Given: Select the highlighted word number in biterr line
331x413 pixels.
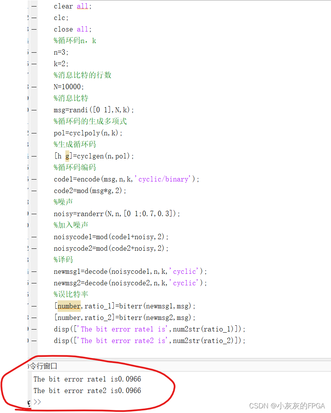Looking at the screenshot, I should 68,306.
